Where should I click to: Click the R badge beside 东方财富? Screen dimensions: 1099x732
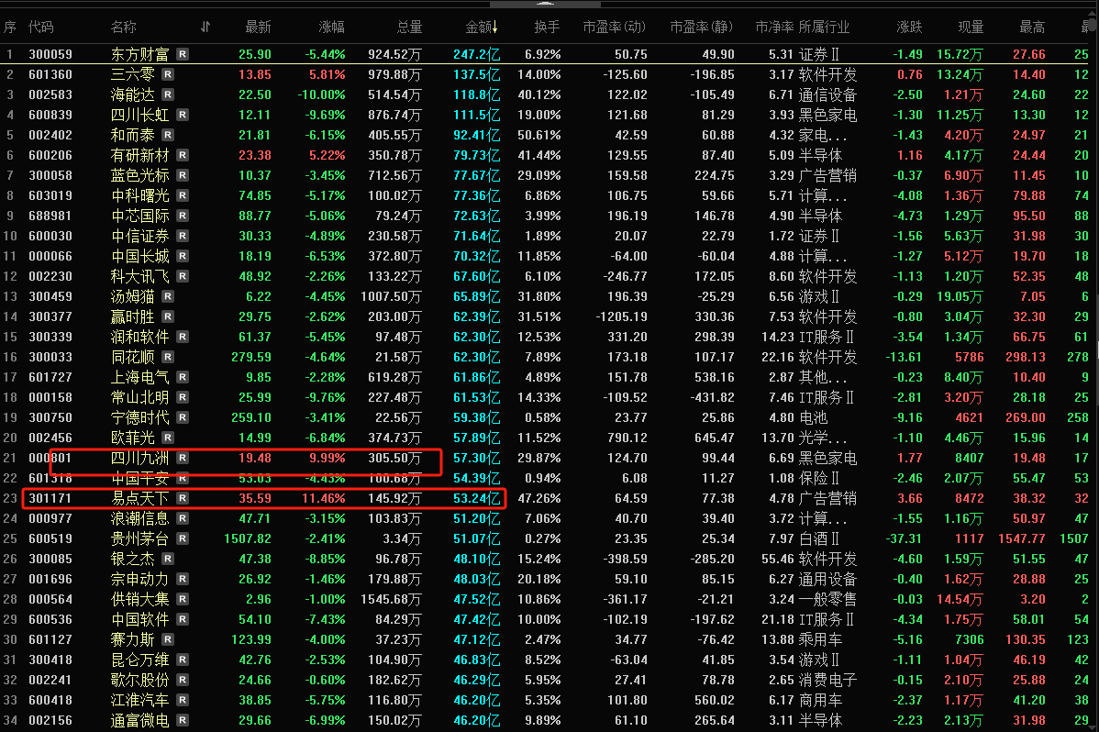[183, 55]
